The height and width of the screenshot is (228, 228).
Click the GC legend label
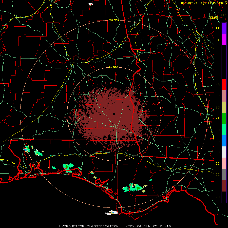coord(217,175)
